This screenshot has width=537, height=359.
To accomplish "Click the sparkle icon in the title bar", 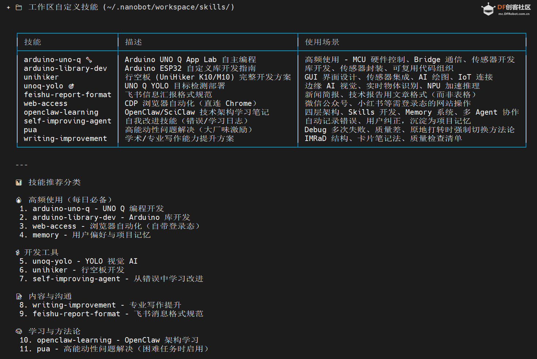I will pos(8,6).
